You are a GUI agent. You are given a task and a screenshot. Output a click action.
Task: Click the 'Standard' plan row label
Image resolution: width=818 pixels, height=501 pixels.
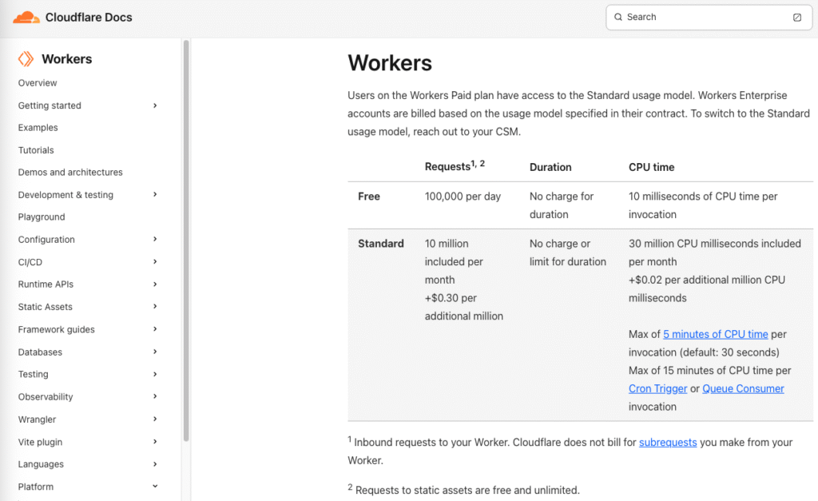(x=381, y=243)
